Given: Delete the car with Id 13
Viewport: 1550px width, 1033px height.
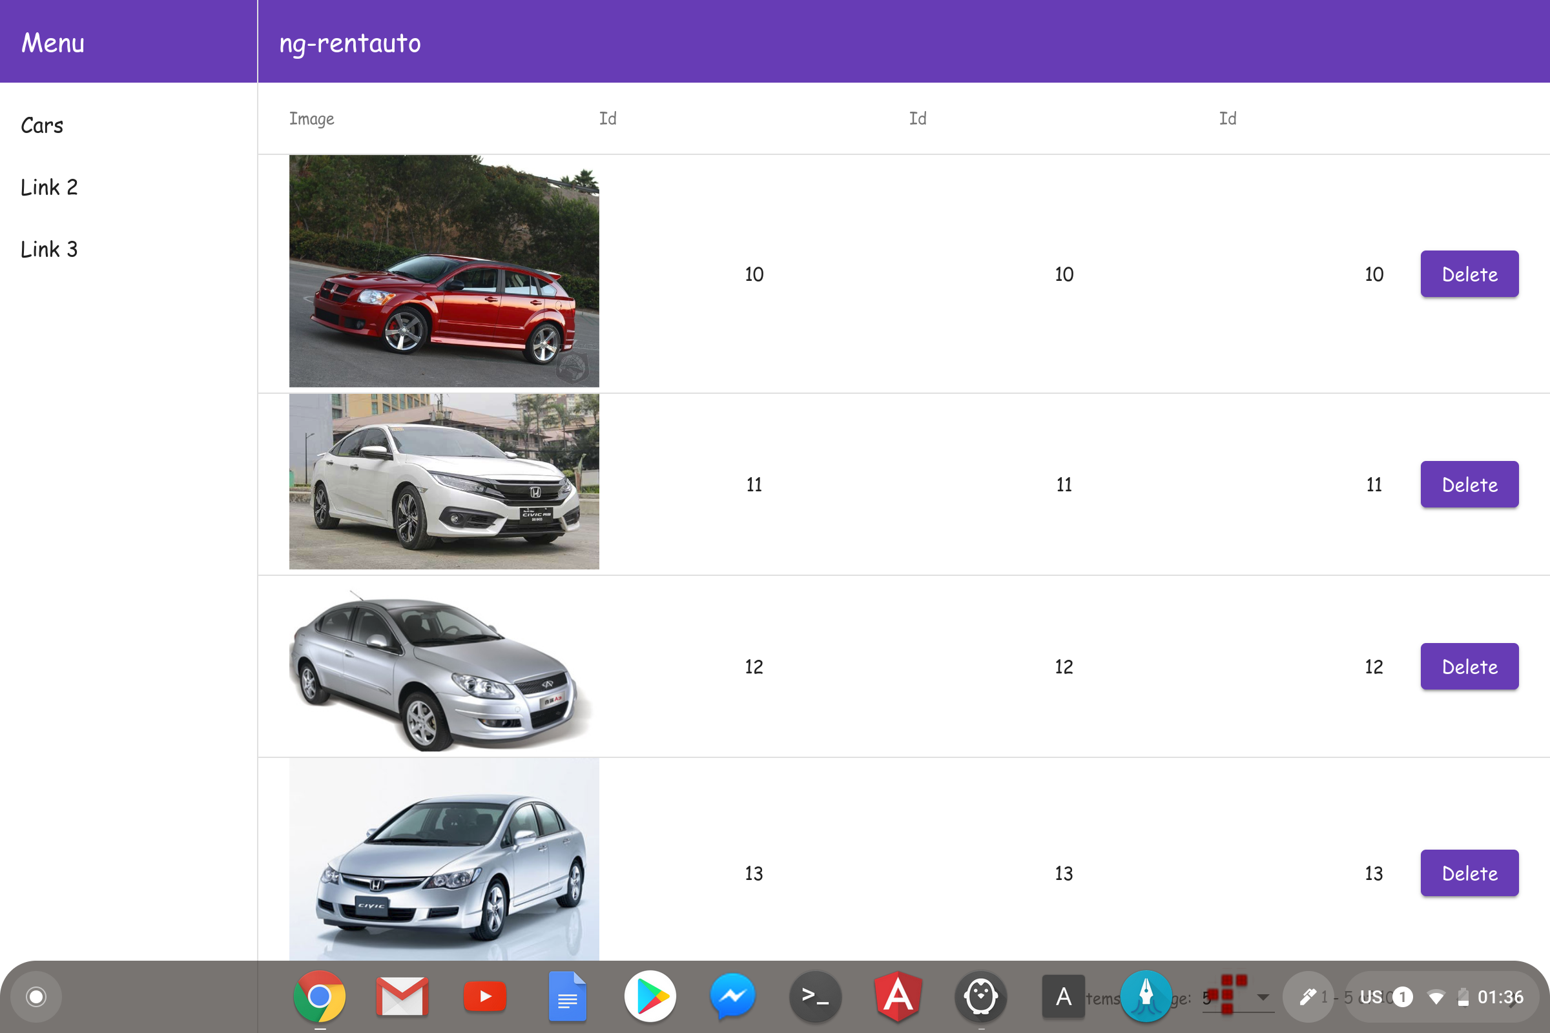Looking at the screenshot, I should pyautogui.click(x=1469, y=874).
